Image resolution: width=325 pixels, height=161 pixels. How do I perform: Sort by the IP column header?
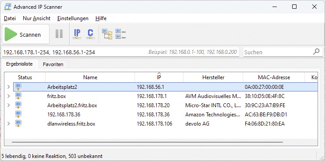pyautogui.click(x=159, y=77)
